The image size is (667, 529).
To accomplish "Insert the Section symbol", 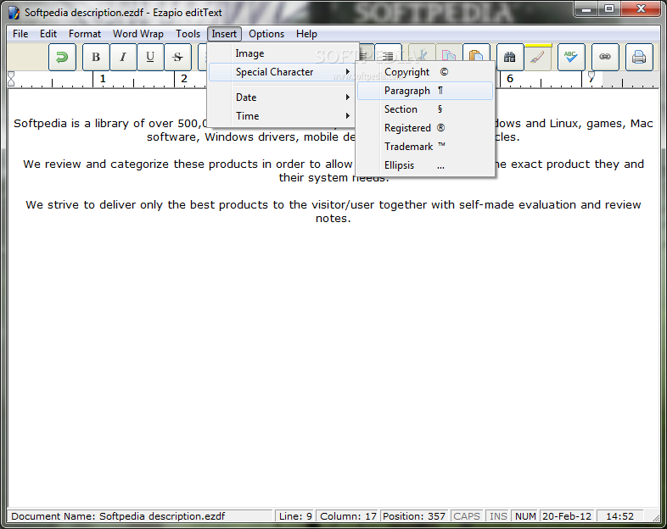I will (425, 109).
